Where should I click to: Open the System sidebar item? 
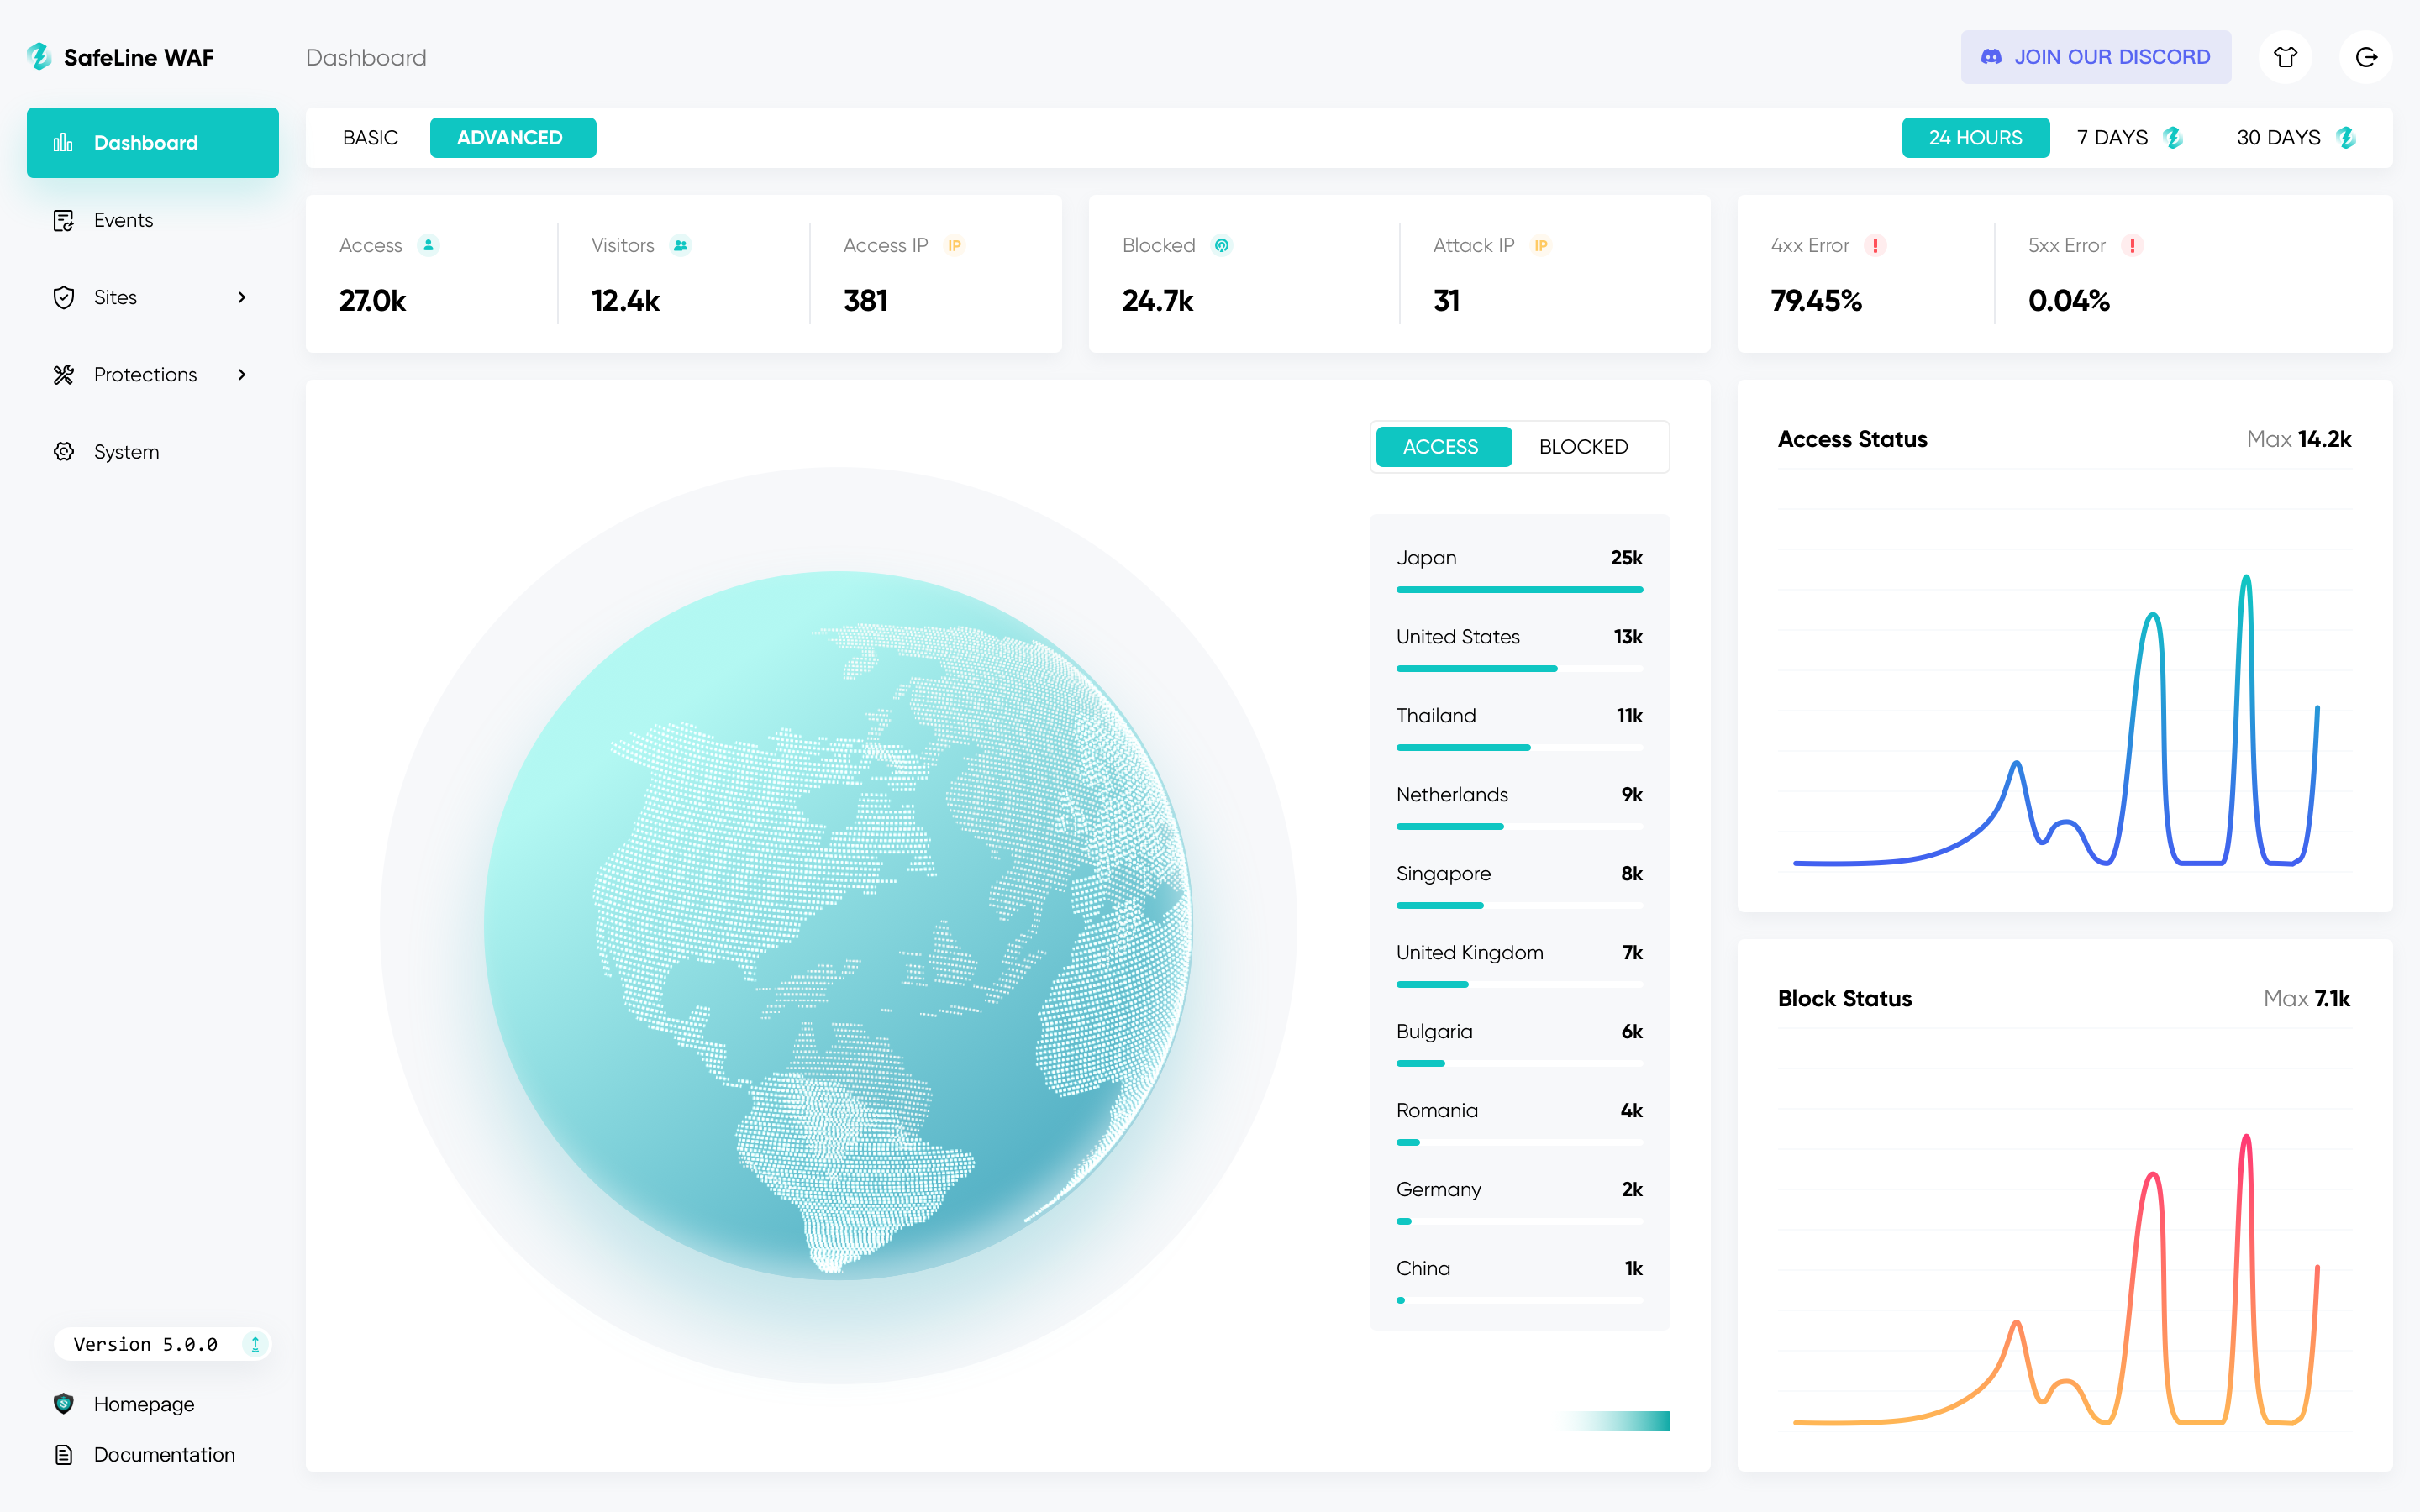126,452
